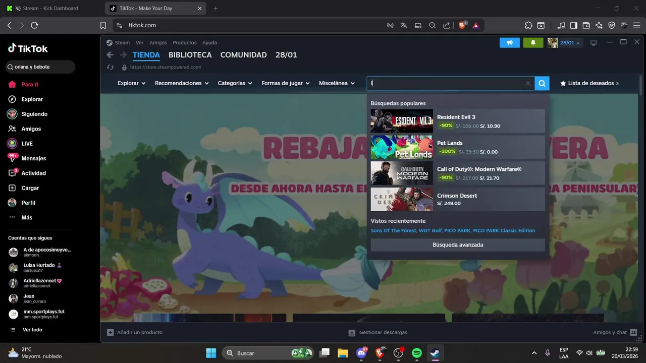
Task: Open Steam announcements megaphone button
Action: click(x=510, y=43)
